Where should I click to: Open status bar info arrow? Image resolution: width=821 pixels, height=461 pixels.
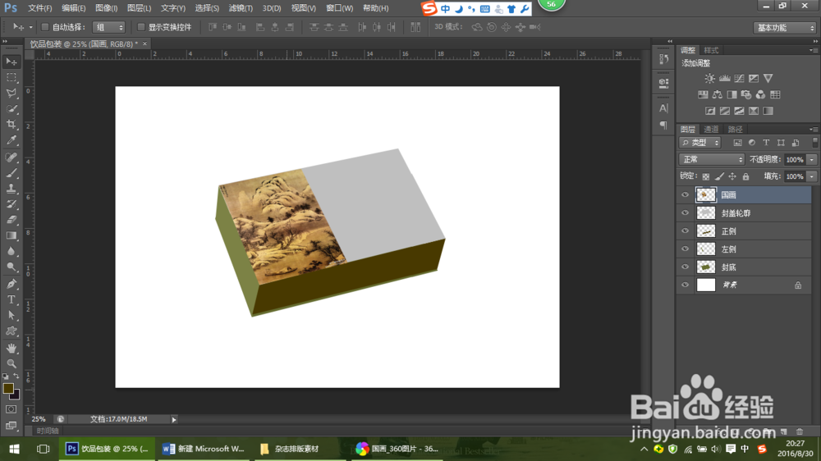[x=174, y=420]
